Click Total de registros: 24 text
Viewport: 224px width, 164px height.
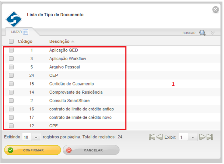click(103, 137)
